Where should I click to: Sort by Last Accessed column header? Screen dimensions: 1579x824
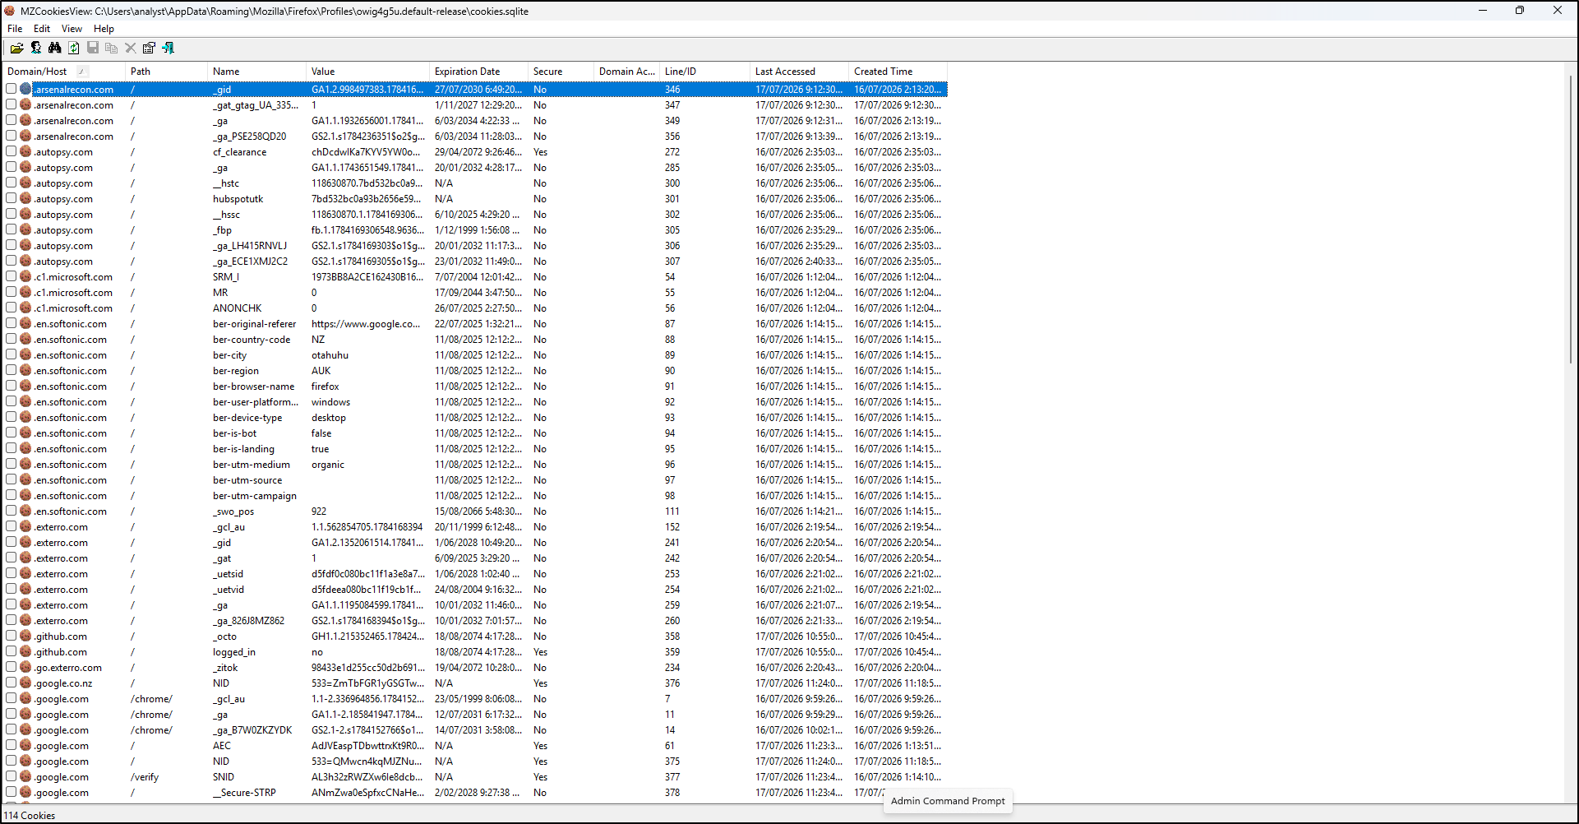800,72
